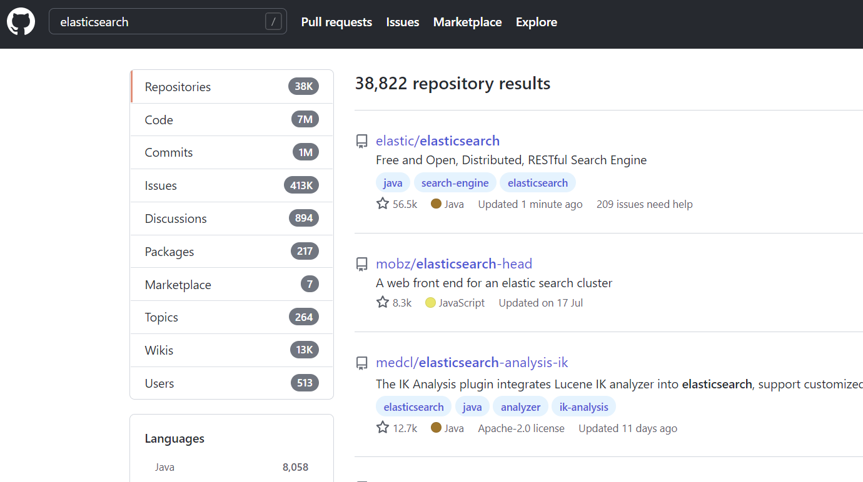
Task: Open Issues in the top navigation bar
Action: [403, 22]
